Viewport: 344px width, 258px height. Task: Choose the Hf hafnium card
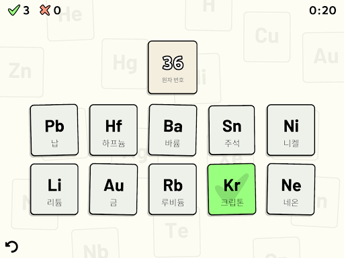pos(114,130)
